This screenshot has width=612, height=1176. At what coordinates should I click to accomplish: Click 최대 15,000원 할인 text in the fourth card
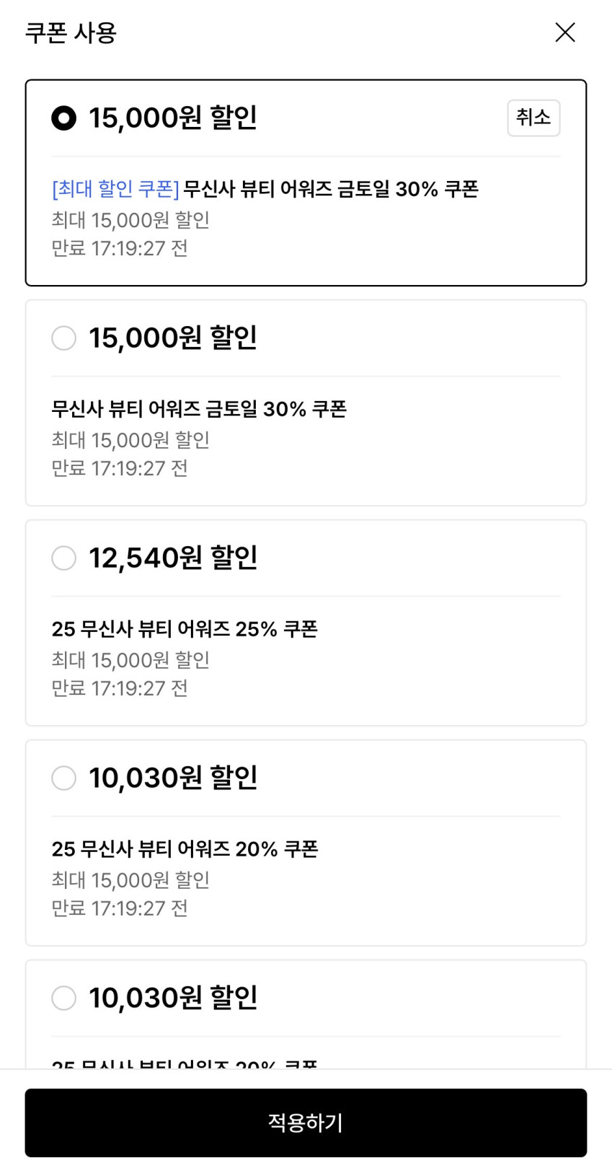130,880
